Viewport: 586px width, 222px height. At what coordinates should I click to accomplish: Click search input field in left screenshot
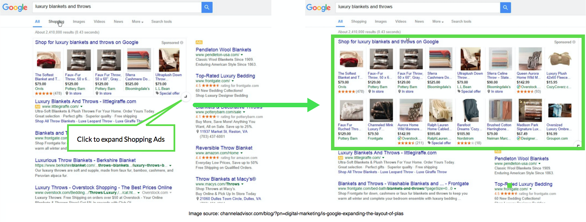click(117, 7)
